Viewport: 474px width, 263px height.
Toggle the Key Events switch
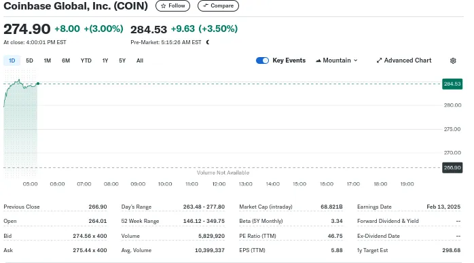coord(262,60)
